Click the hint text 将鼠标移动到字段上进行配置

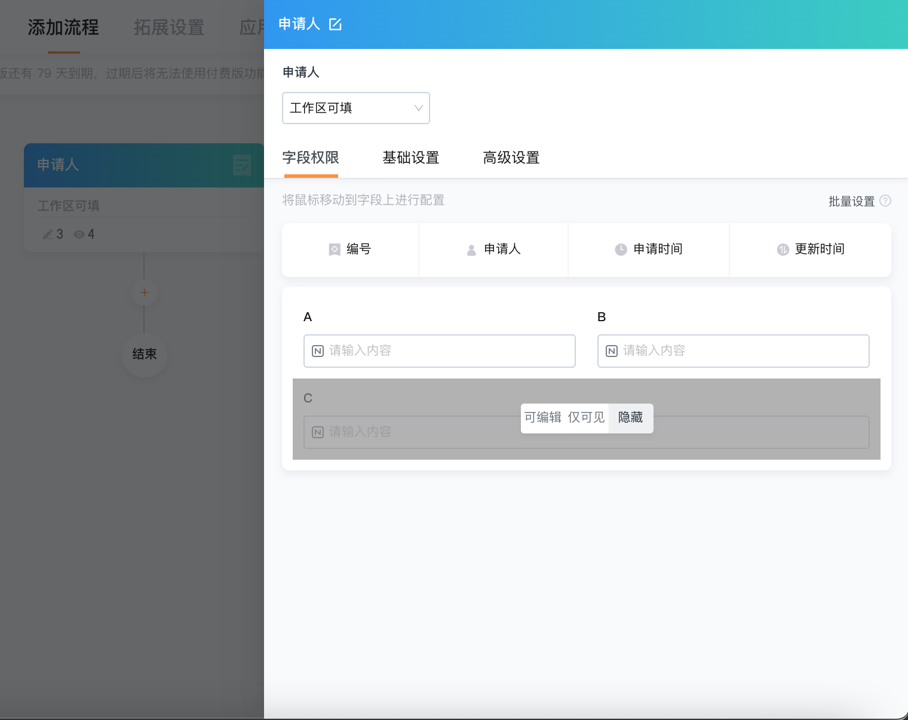pyautogui.click(x=363, y=200)
